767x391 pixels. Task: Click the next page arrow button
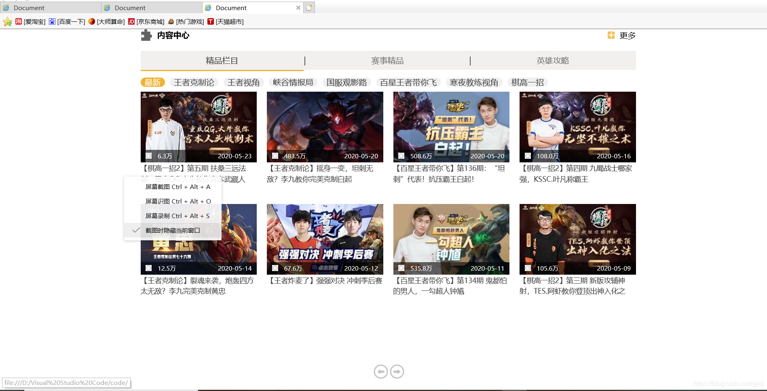(x=397, y=372)
